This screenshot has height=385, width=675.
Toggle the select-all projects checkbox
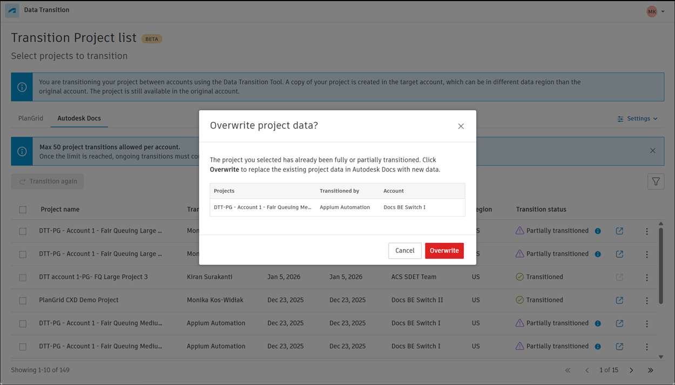[x=23, y=210]
